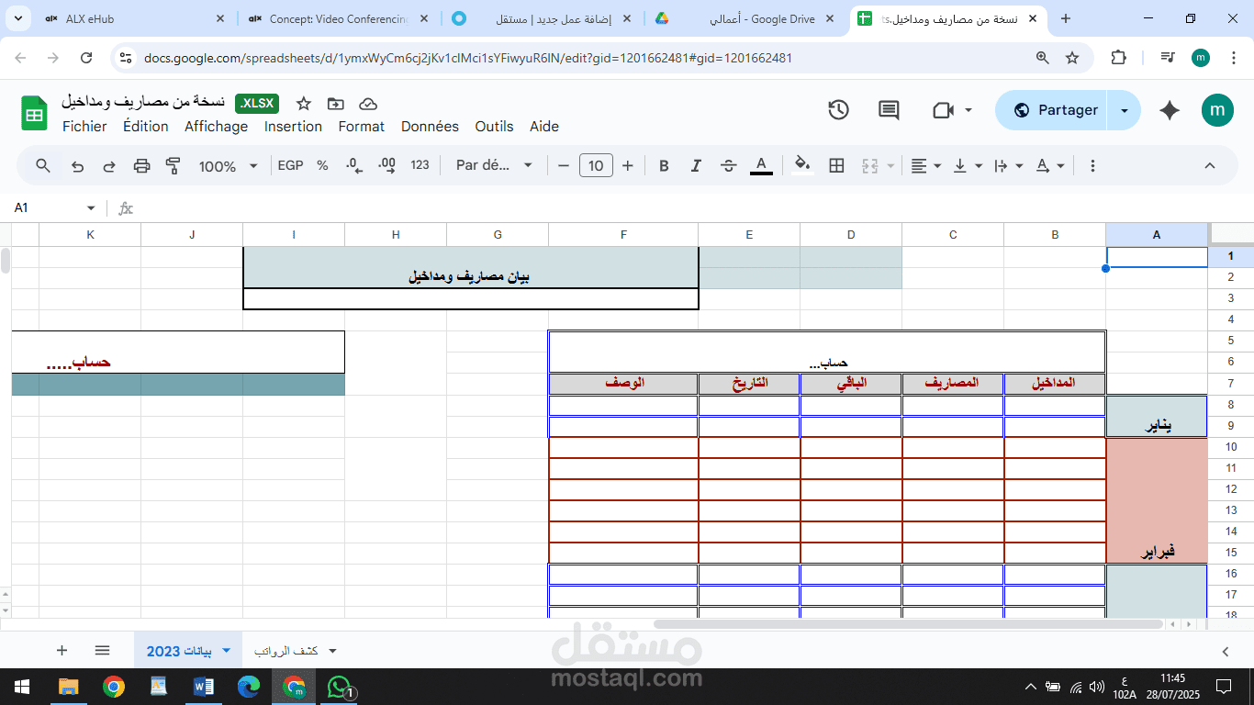Open كشف الرواتب tab menu arrow
Screen dimensions: 1254x705
tap(332, 651)
